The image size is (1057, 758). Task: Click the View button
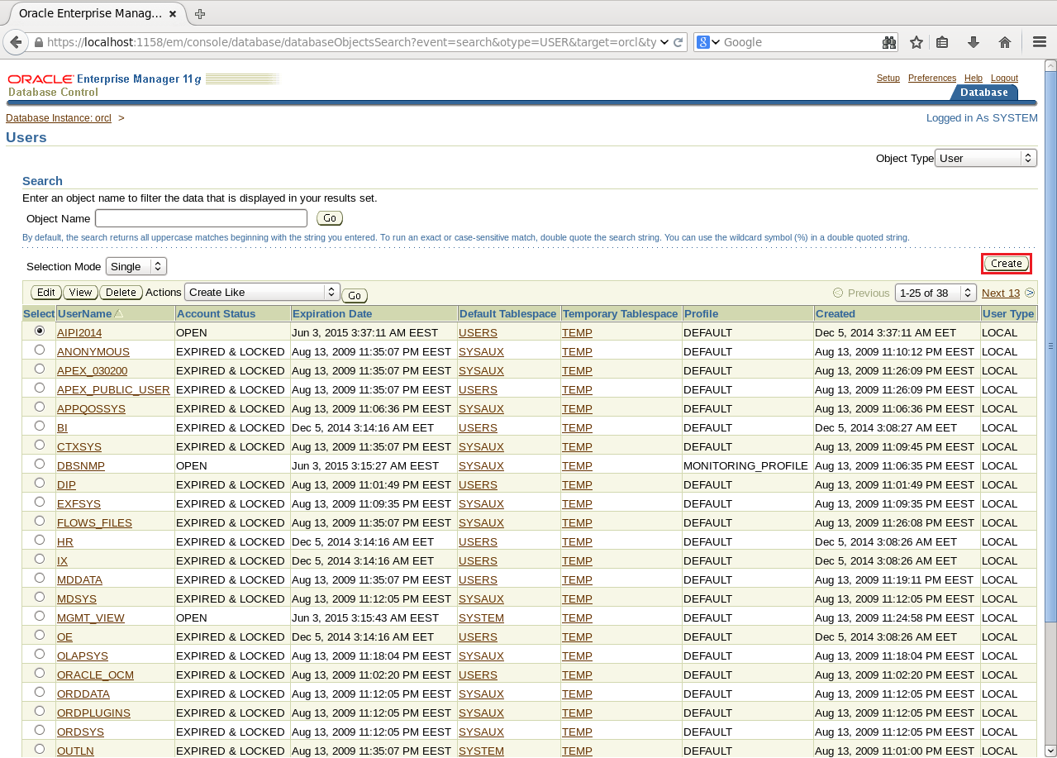(x=80, y=293)
